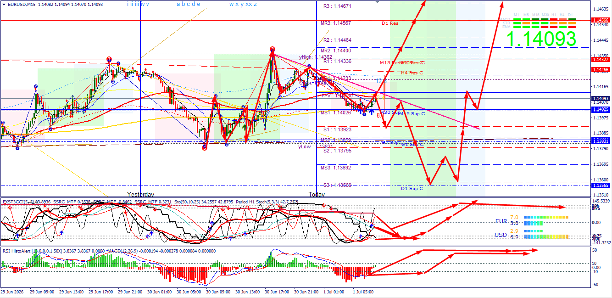The height and width of the screenshot is (298, 612).
Task: Select the 'a b c d e' wave label
Action: (x=188, y=4)
